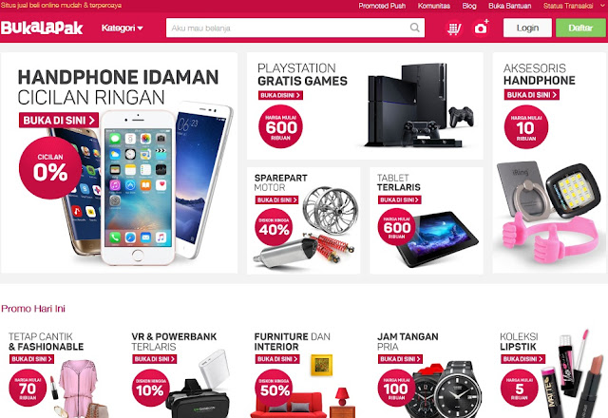This screenshot has width=608, height=418.
Task: Expand the Kategori dropdown
Action: pos(123,28)
